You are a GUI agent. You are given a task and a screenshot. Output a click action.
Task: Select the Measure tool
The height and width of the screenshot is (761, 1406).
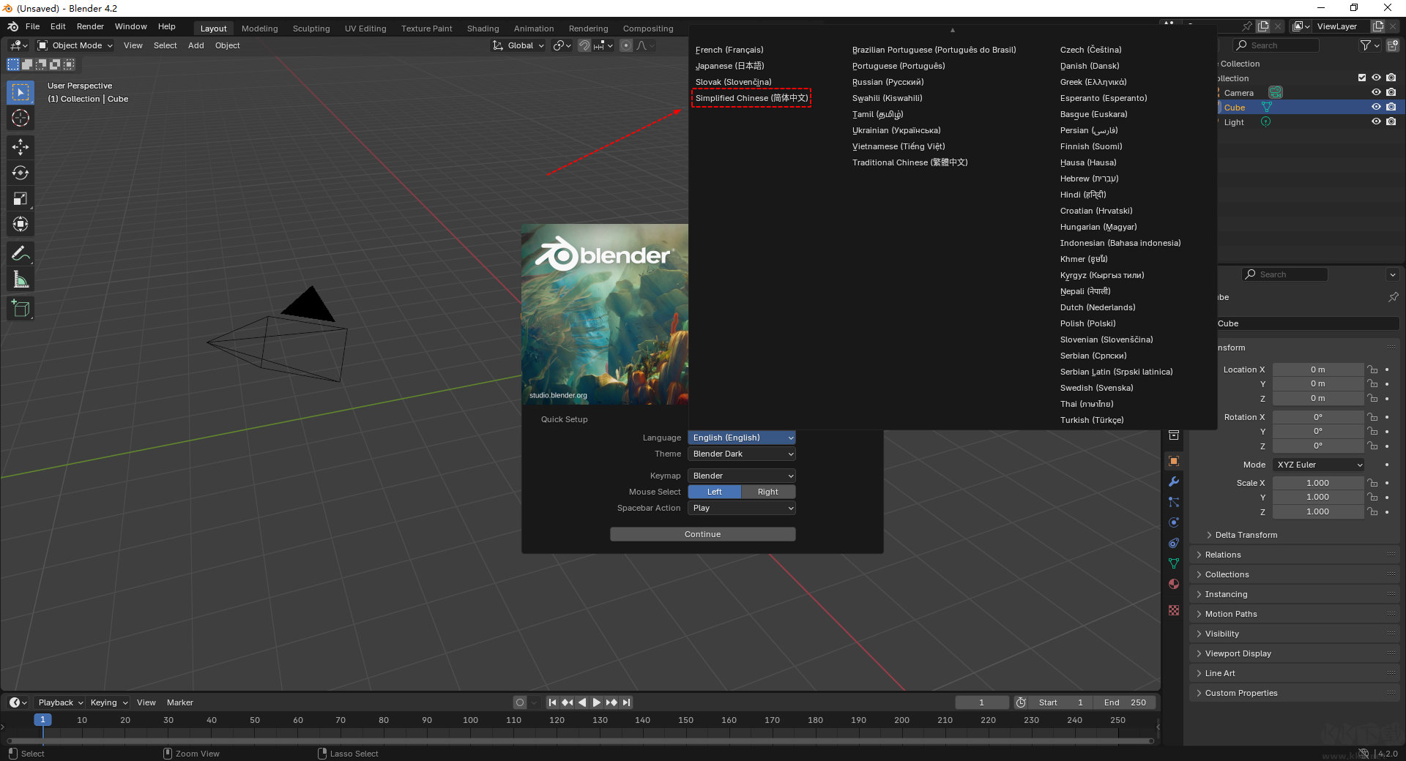pyautogui.click(x=20, y=279)
